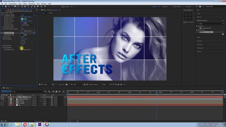Open the Composition menu
226x127 pixels.
13,4
